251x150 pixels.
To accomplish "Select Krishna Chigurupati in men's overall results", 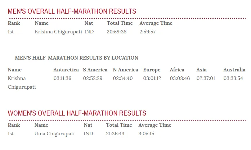I will tap(56, 32).
